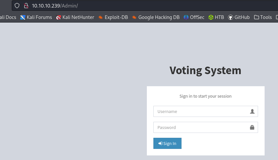Click the Voting System heading
Viewport: 278px width, 160px height.
pyautogui.click(x=205, y=71)
